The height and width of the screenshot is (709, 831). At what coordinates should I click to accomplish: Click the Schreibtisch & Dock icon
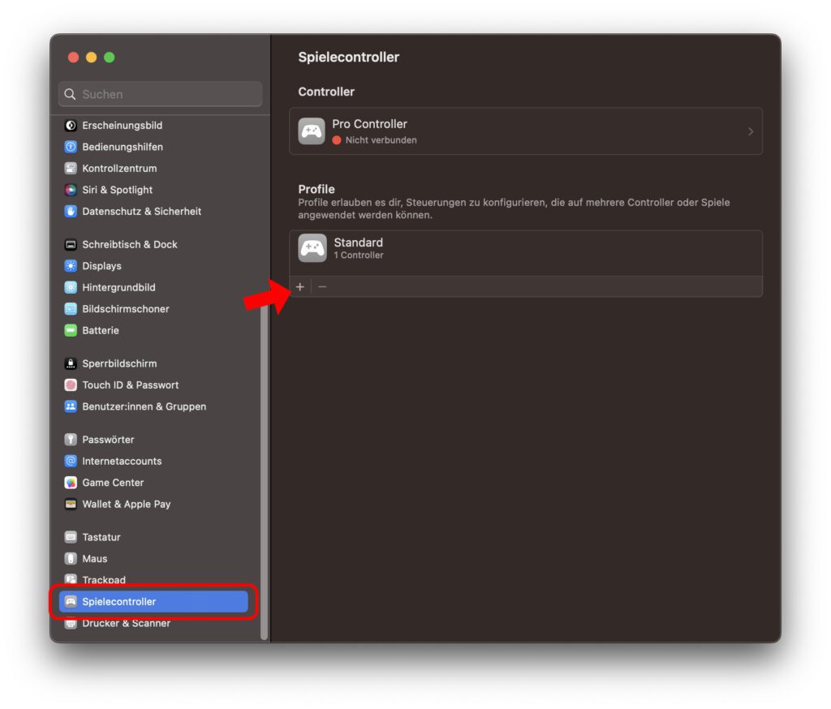(x=71, y=245)
